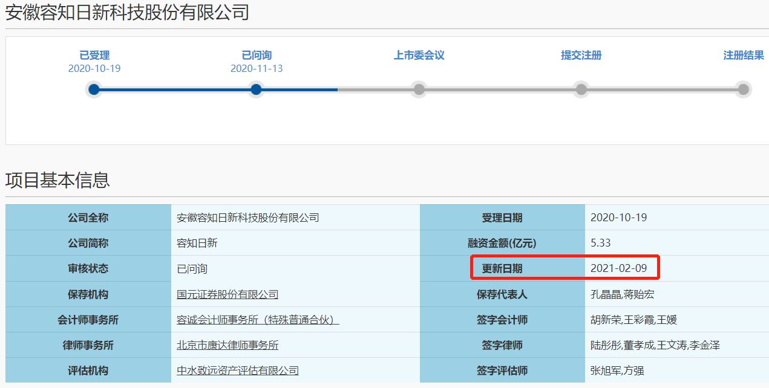Open the 容诚会计师事务所 accounting firm link
Image resolution: width=769 pixels, height=388 pixels.
click(257, 320)
